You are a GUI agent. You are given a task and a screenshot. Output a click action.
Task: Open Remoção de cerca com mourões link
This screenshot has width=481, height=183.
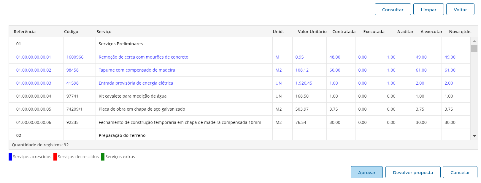[x=143, y=57]
